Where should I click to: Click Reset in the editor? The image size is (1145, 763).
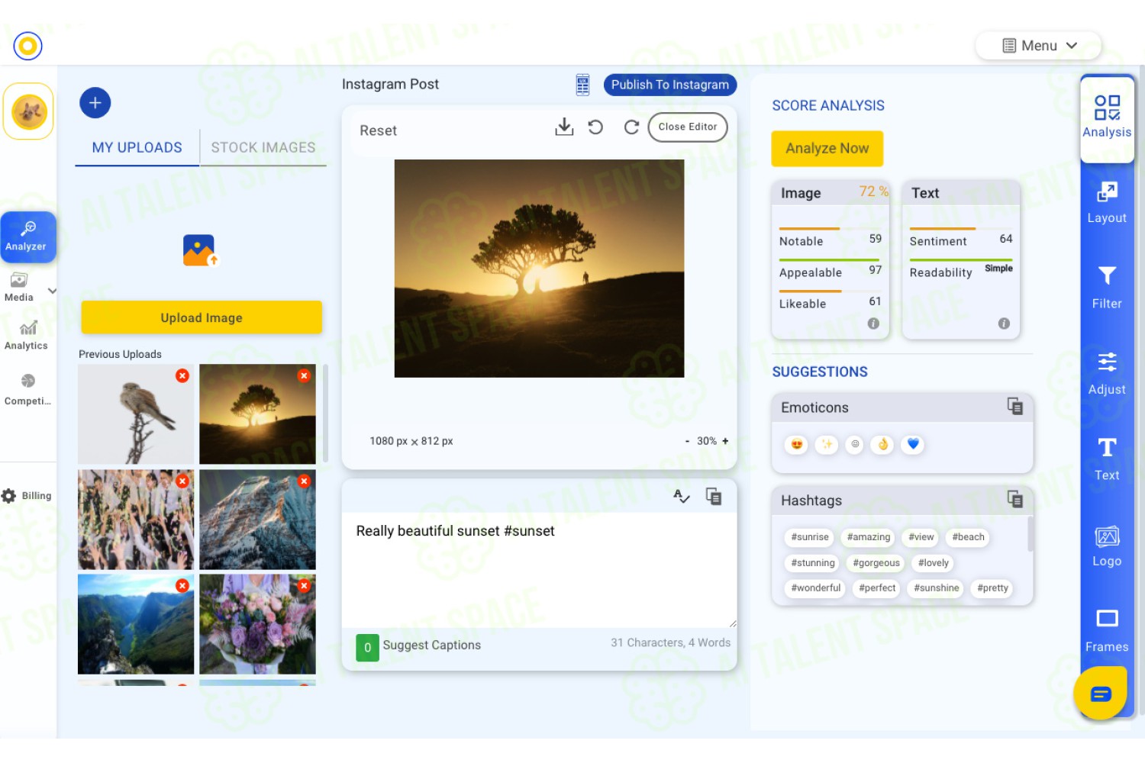[379, 130]
